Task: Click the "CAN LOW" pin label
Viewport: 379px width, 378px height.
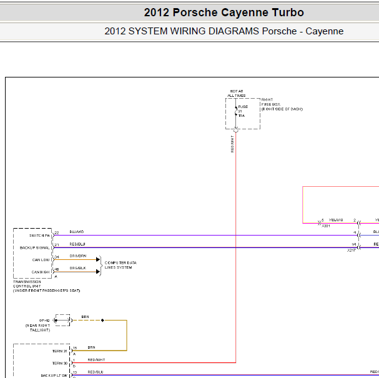Action: pos(41,260)
